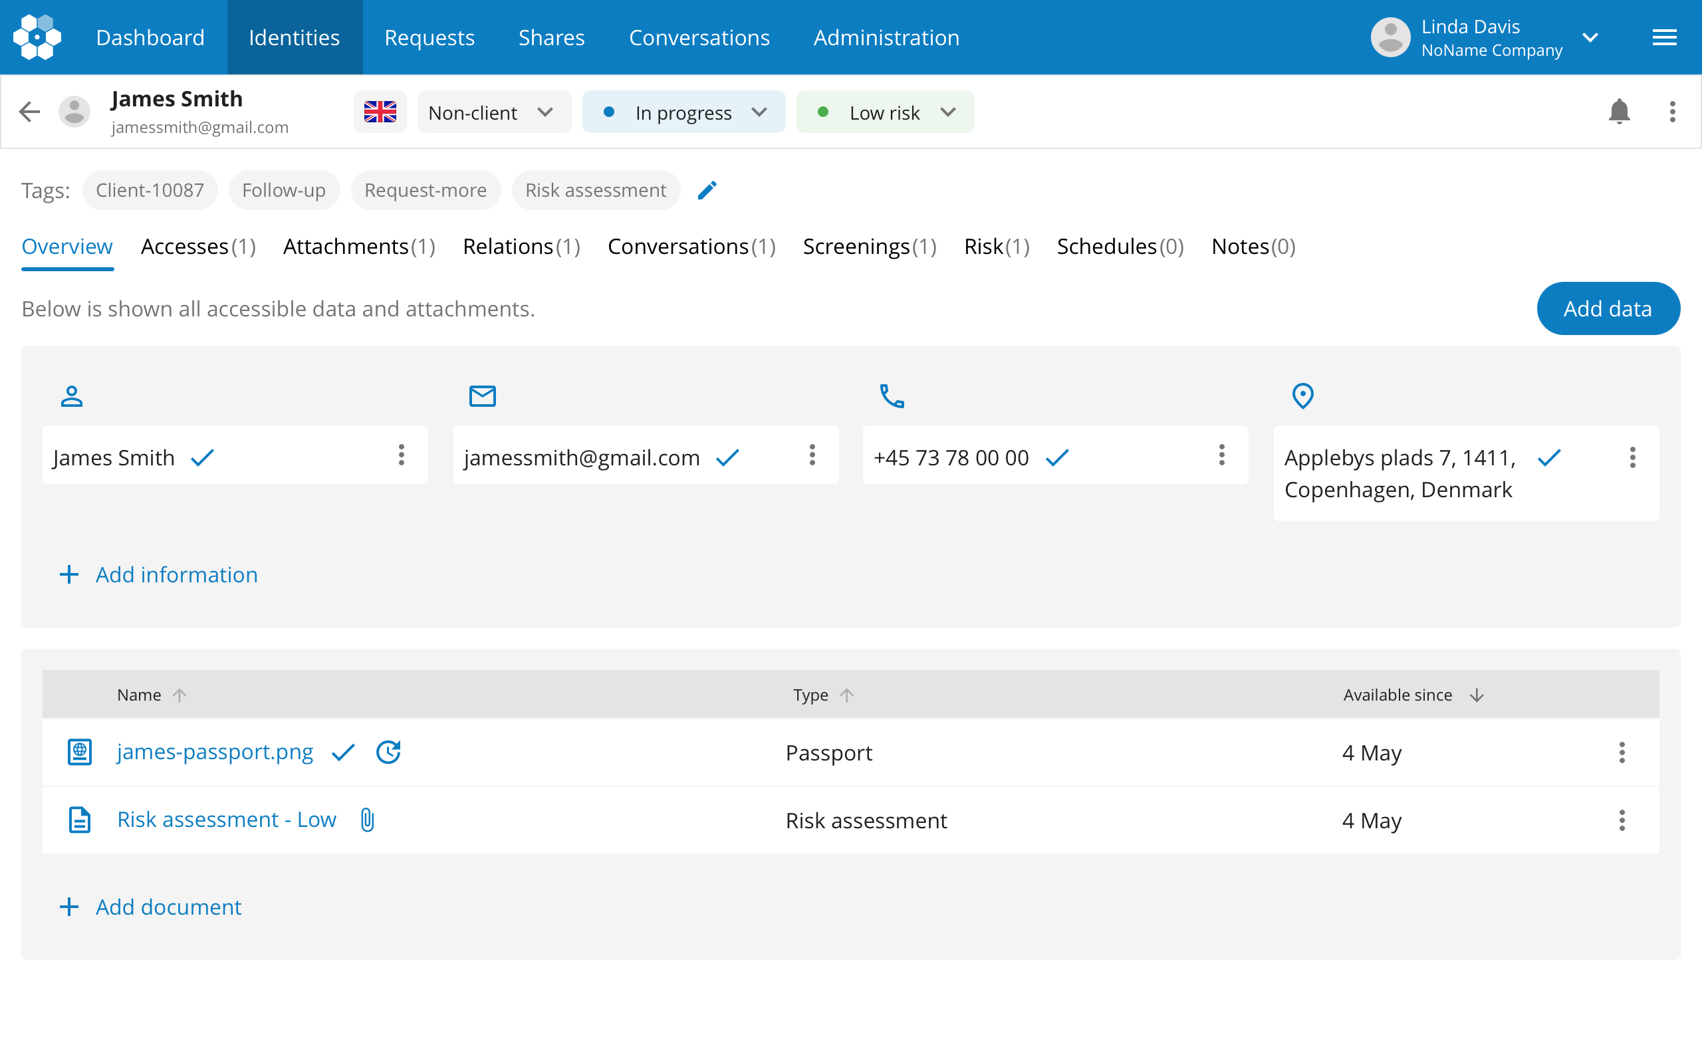Screen dimensions: 1702x1037
Task: Open the Requests menu in navigation
Action: [429, 37]
